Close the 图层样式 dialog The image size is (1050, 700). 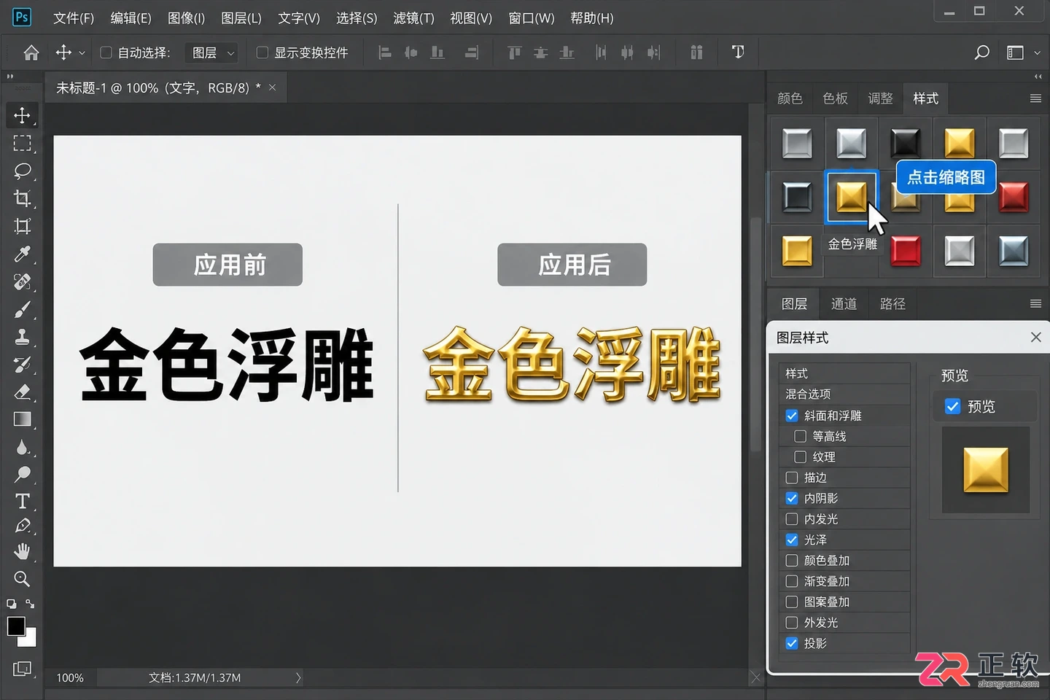point(1035,337)
